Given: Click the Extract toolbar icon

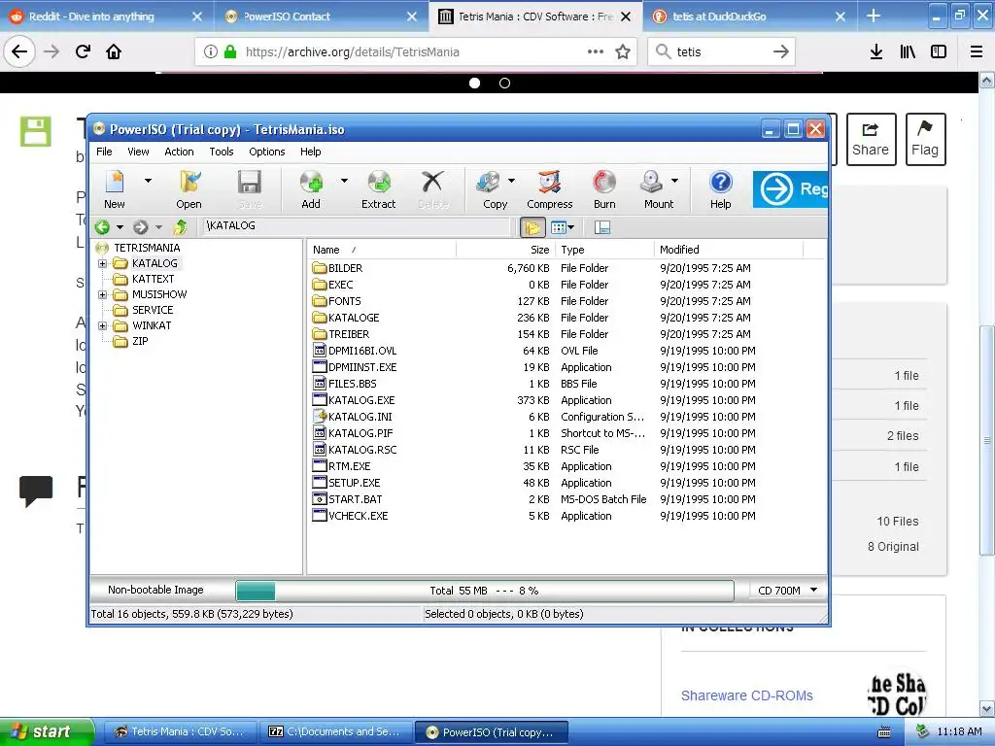Looking at the screenshot, I should point(379,189).
